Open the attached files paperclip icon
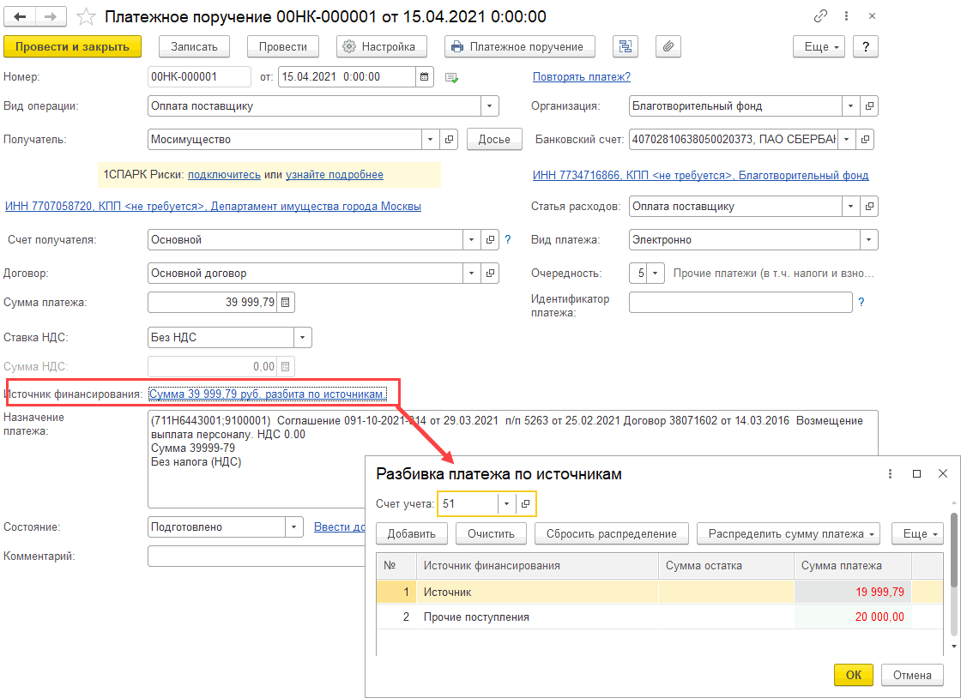The width and height of the screenshot is (961, 698). tap(668, 47)
